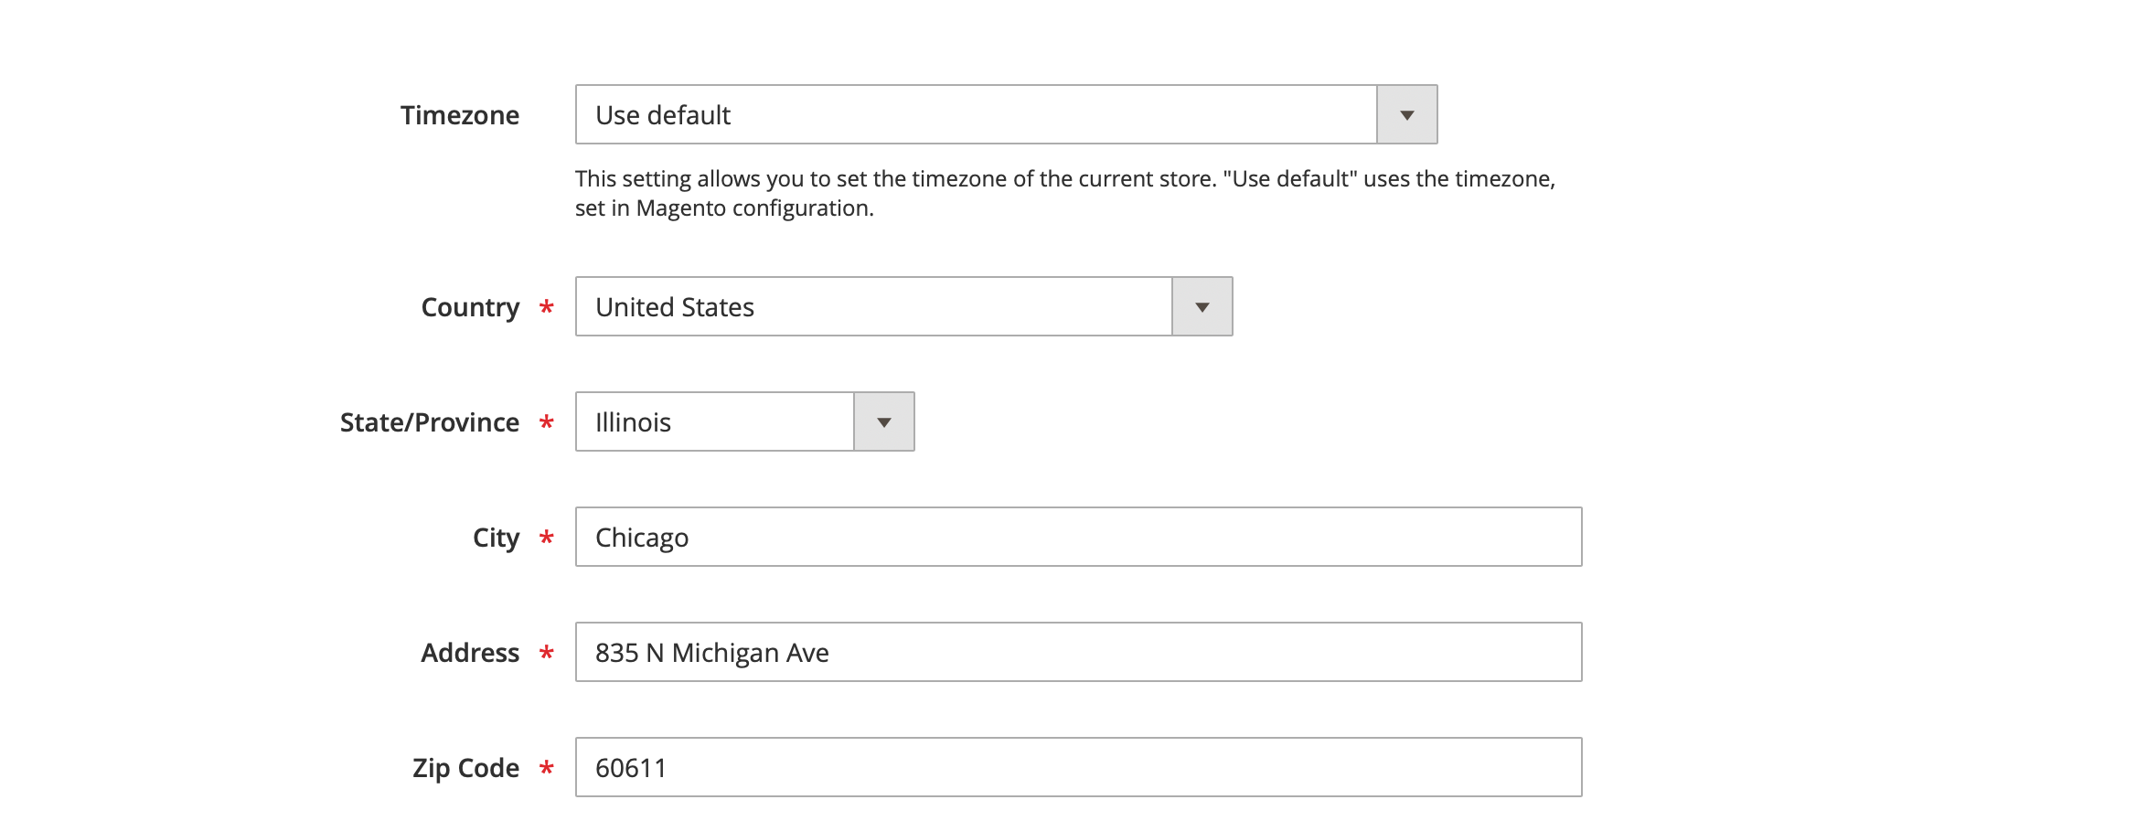Click the Timezone field label
This screenshot has height=821, width=2147.
pyautogui.click(x=460, y=115)
